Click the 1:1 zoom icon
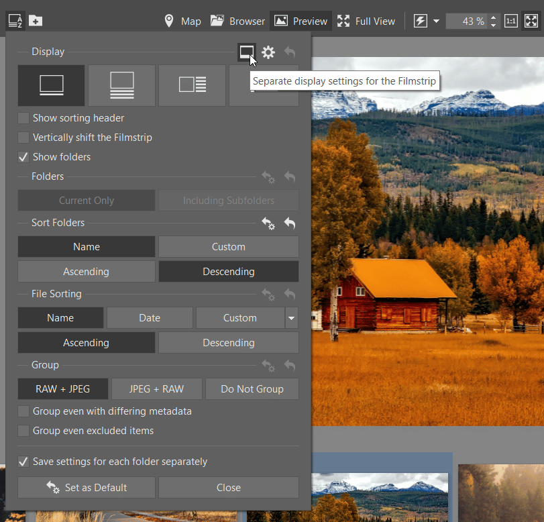This screenshot has width=544, height=522. pyautogui.click(x=510, y=21)
